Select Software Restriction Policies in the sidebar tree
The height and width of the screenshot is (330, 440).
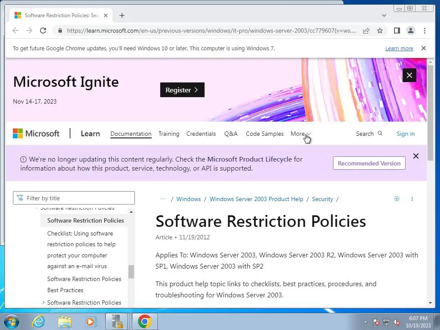pos(86,220)
